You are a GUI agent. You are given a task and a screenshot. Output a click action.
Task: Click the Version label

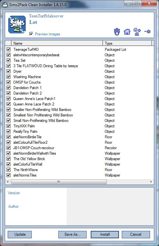(14, 193)
